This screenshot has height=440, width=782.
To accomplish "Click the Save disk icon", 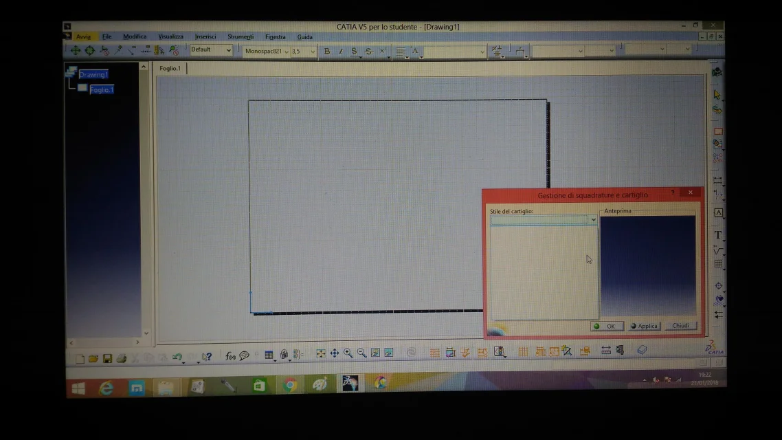I will [x=107, y=358].
